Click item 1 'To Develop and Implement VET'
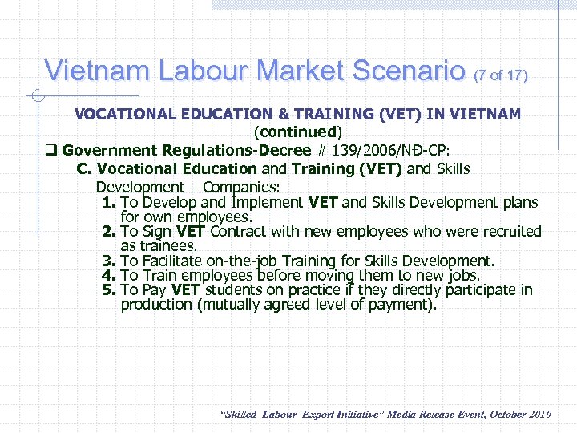 [x=320, y=202]
